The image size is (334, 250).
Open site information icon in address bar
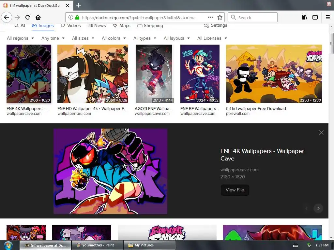coord(71,17)
